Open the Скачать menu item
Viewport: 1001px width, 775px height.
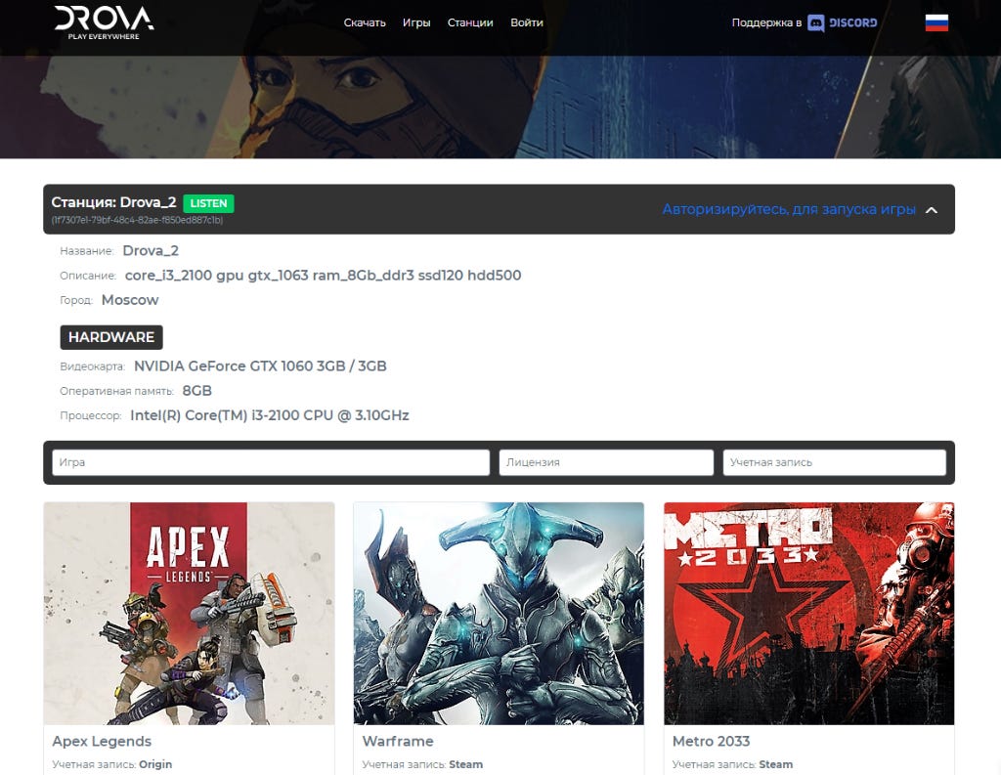365,22
